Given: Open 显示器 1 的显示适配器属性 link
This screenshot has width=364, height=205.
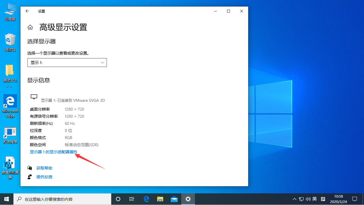Looking at the screenshot, I should (x=53, y=152).
